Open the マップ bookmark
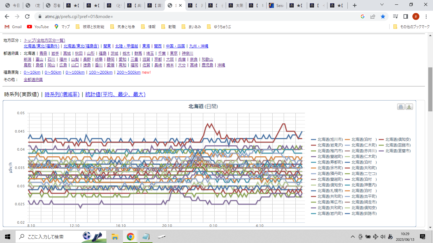The image size is (433, 243). (62, 27)
